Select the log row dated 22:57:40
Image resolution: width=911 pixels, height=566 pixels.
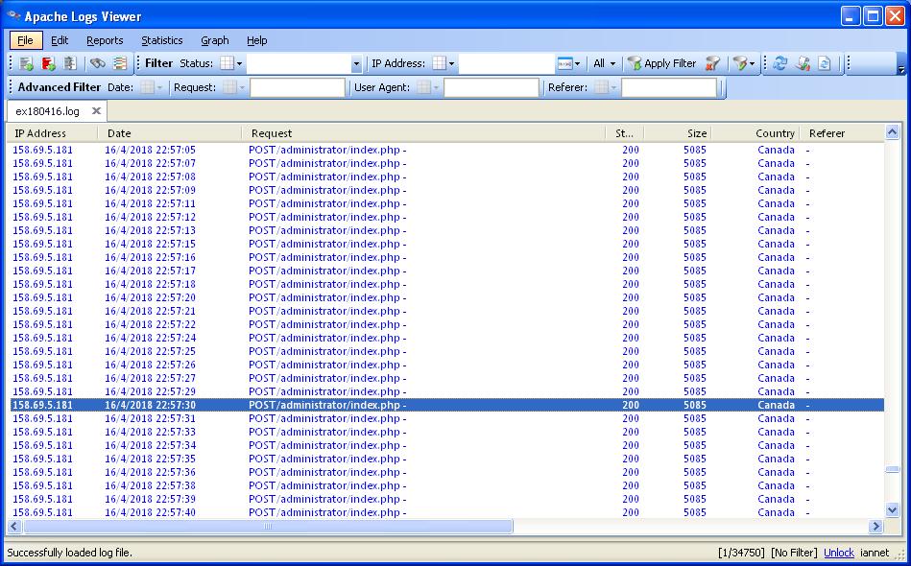point(445,512)
